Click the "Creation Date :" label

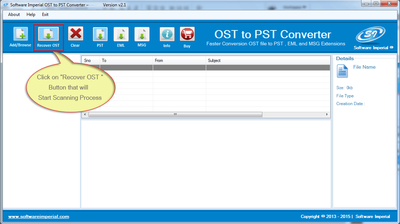pos(350,104)
